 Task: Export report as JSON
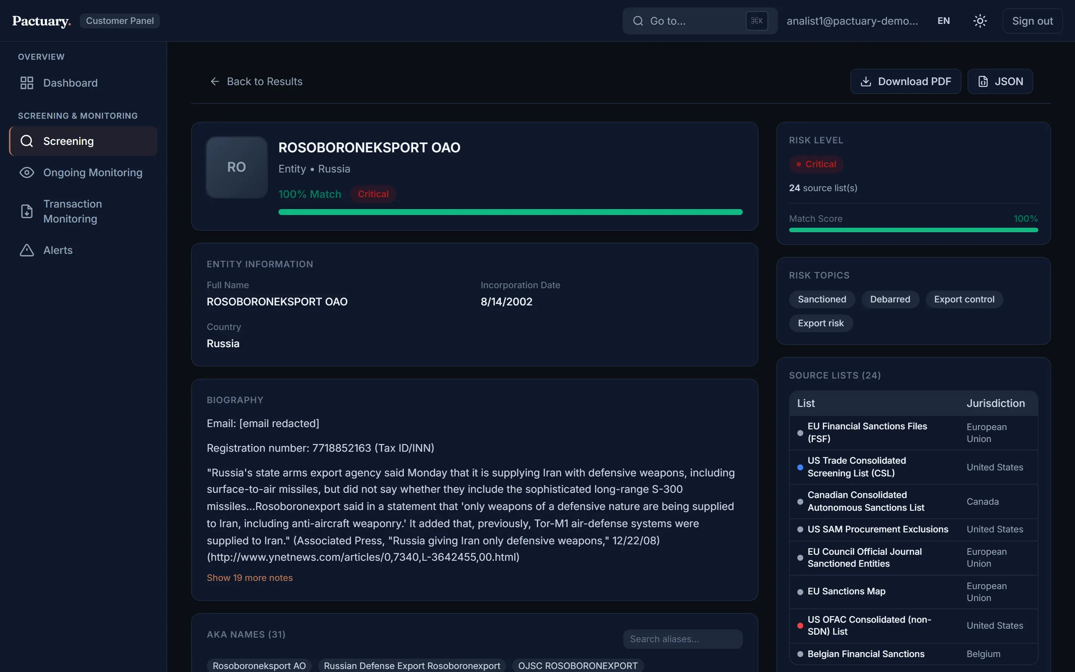pos(1000,81)
